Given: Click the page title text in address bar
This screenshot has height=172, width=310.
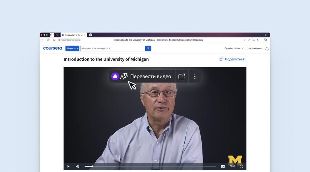Looking at the screenshot, I should point(158,40).
